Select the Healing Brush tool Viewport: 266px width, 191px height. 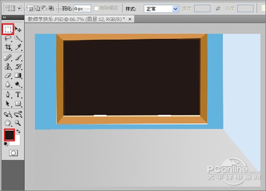click(x=8, y=58)
